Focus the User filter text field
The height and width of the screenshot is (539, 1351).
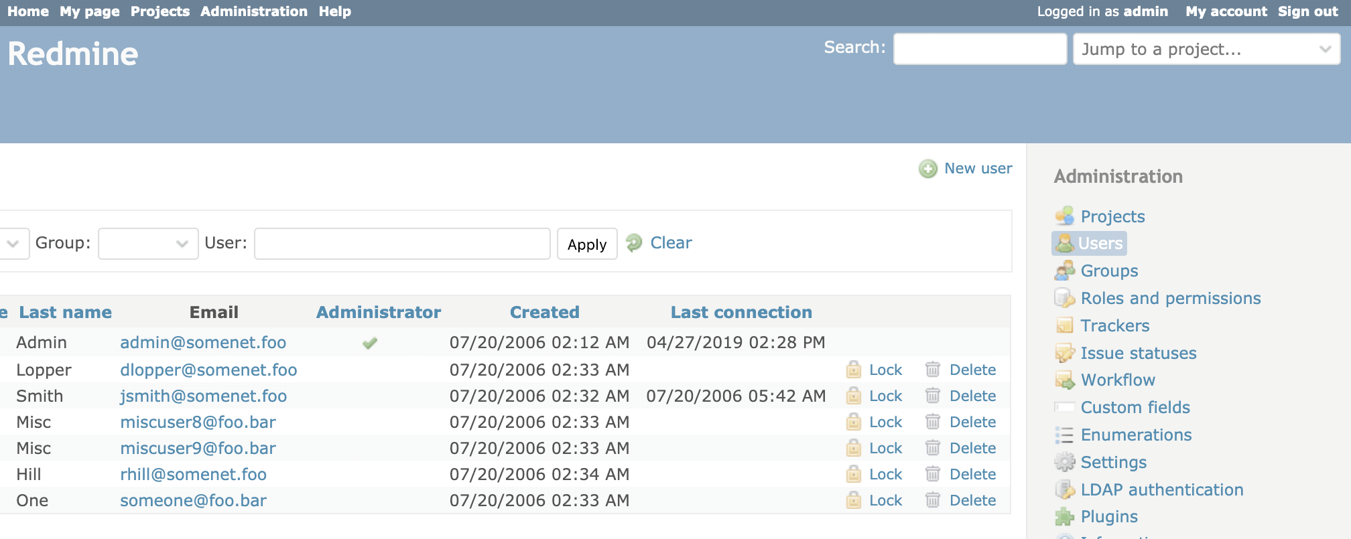[x=402, y=244]
